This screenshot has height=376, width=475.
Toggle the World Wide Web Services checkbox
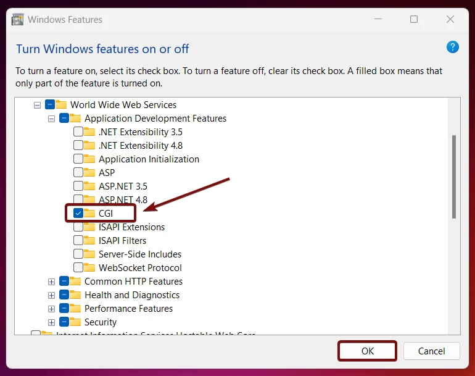pyautogui.click(x=50, y=104)
